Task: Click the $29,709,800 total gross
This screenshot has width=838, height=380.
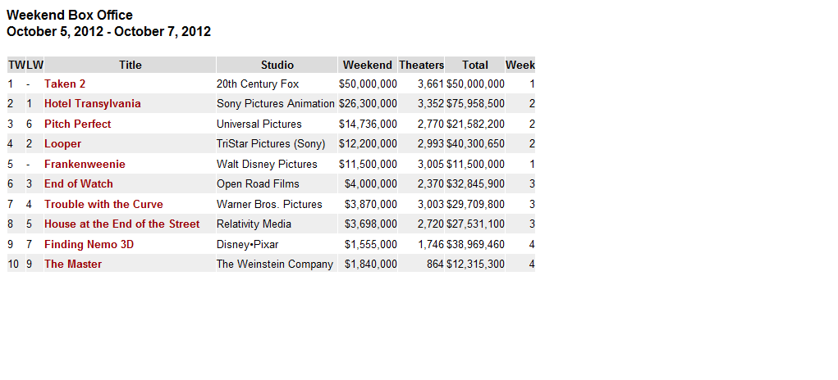Action: tap(476, 204)
